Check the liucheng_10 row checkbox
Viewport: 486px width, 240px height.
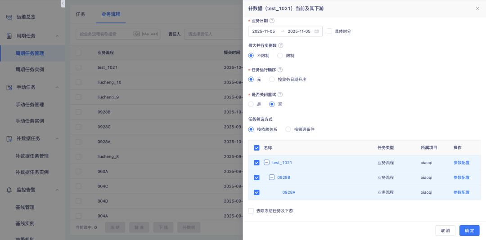pyautogui.click(x=78, y=82)
